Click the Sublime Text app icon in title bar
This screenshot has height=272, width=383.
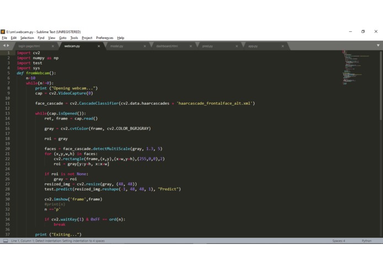click(3, 32)
